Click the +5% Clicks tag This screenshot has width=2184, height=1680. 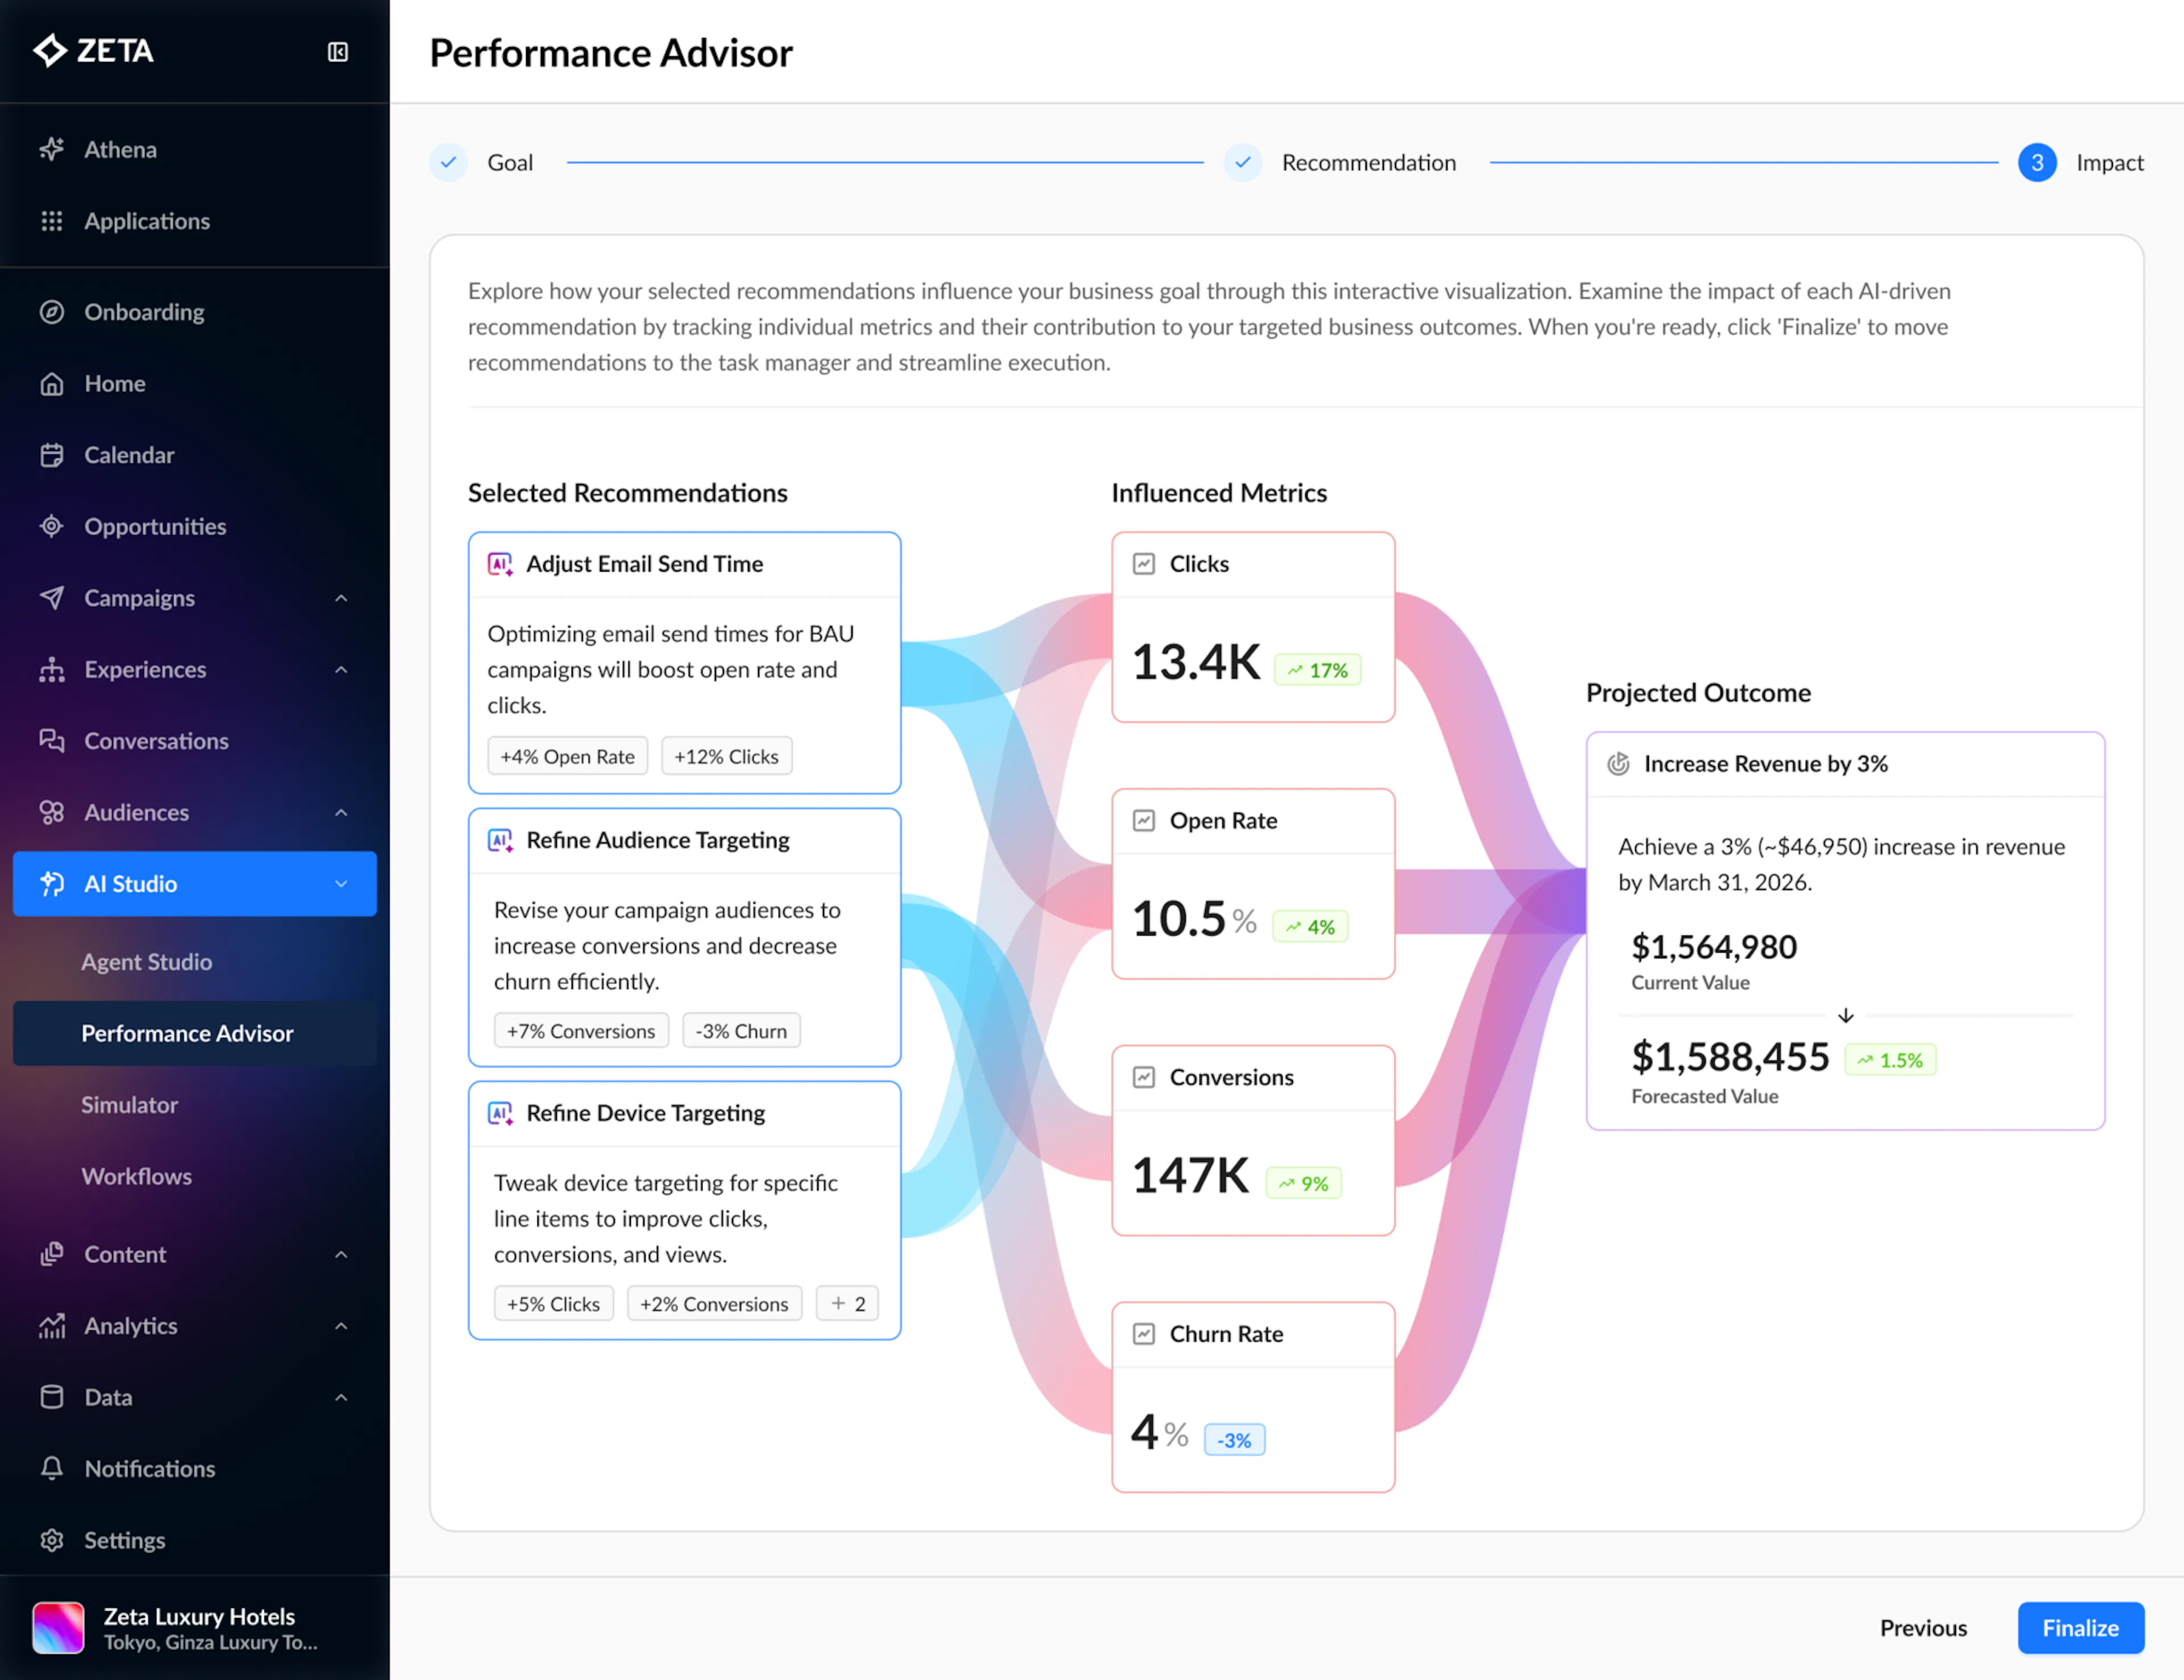coord(553,1304)
